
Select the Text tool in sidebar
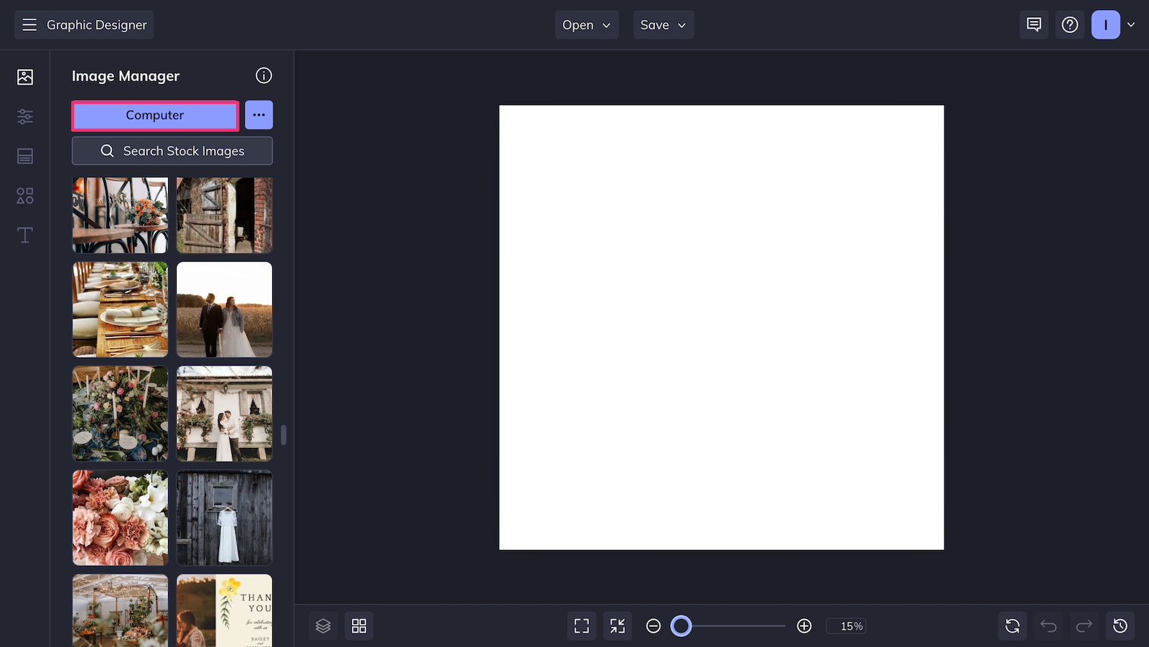pyautogui.click(x=24, y=235)
